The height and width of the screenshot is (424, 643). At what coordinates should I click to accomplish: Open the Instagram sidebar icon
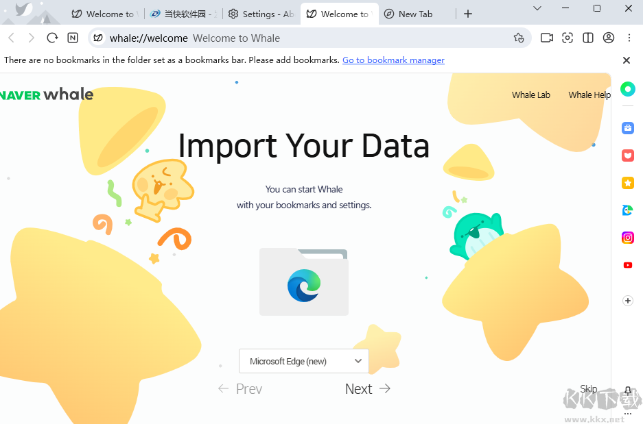[628, 238]
